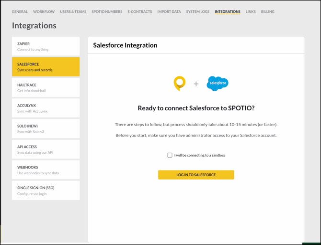Switch to the Workflow tab

(x=44, y=11)
